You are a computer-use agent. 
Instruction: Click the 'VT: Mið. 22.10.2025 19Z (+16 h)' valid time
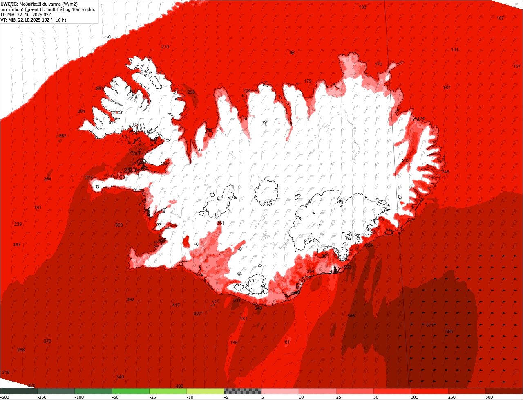pyautogui.click(x=34, y=20)
